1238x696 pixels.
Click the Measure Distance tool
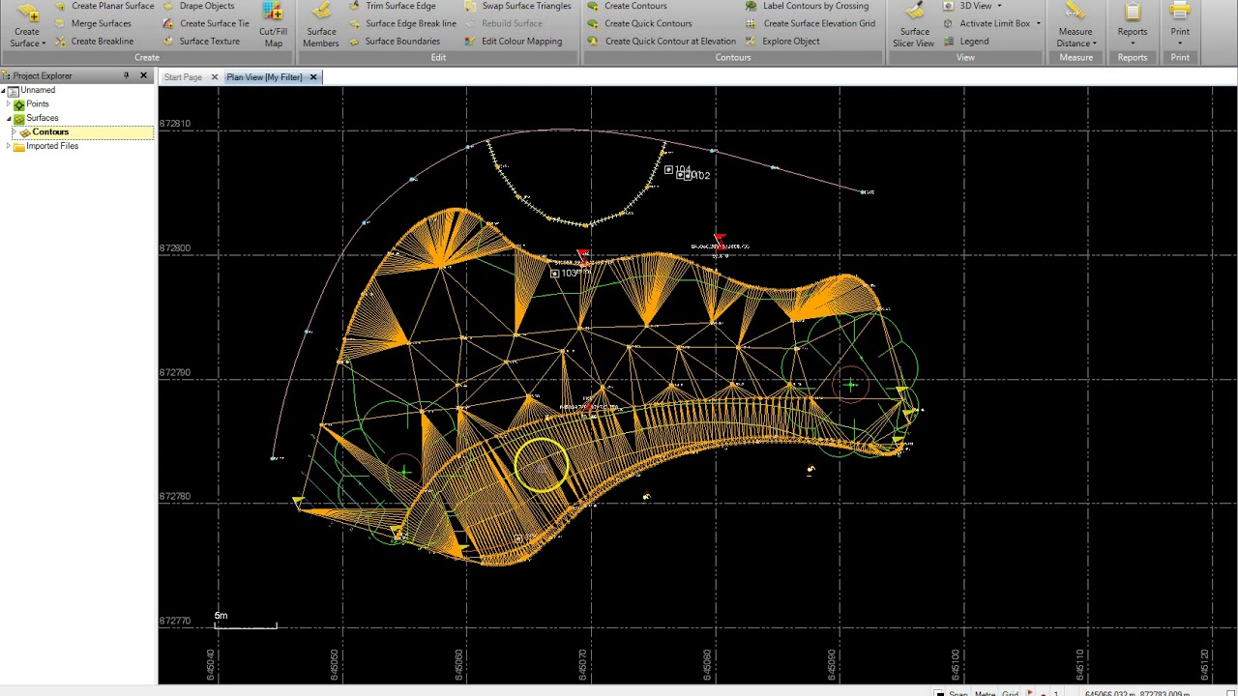click(x=1076, y=26)
